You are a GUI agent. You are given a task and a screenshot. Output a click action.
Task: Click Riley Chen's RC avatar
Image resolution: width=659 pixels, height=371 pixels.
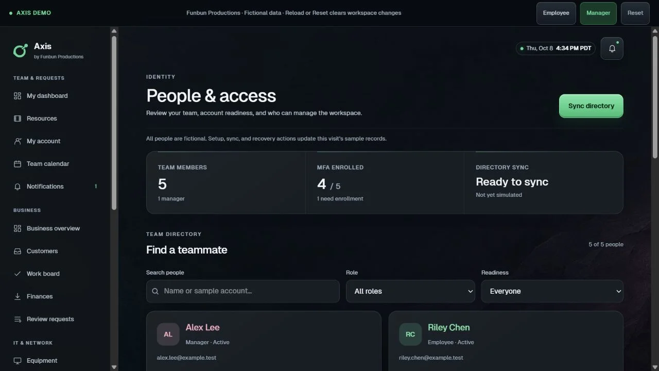410,334
